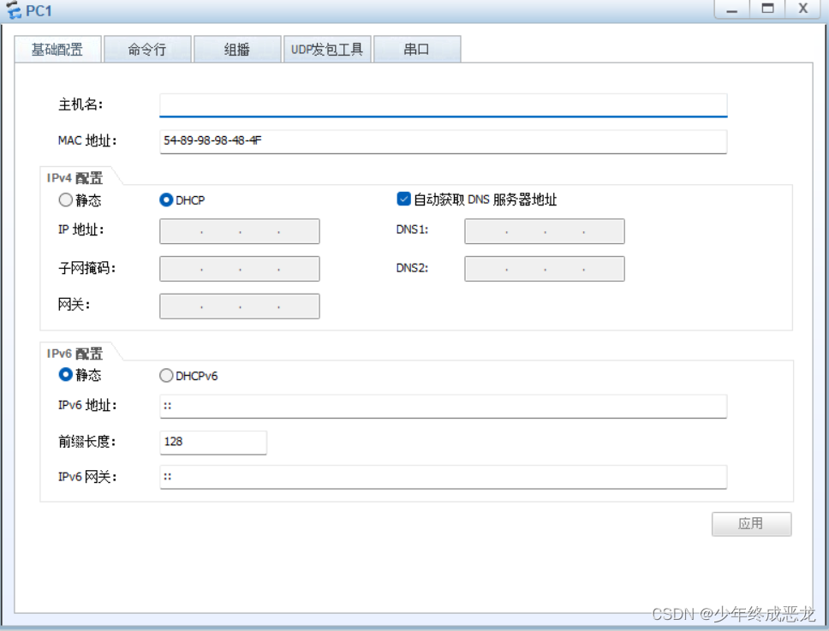
Task: Maximize the PC1 window
Action: [767, 9]
